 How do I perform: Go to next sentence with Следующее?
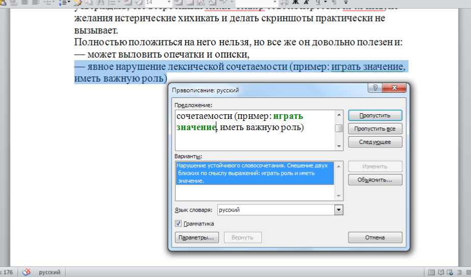pyautogui.click(x=375, y=142)
